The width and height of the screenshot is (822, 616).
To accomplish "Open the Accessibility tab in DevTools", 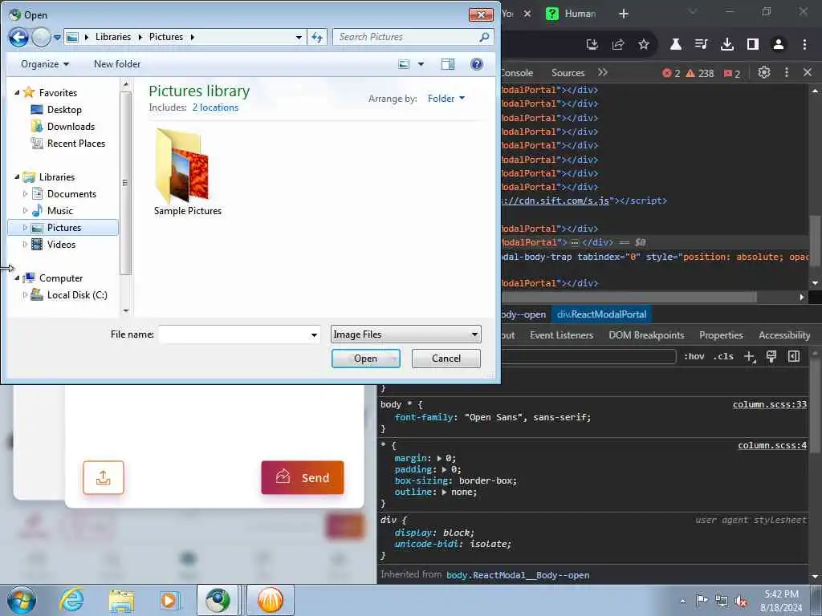I will (784, 335).
